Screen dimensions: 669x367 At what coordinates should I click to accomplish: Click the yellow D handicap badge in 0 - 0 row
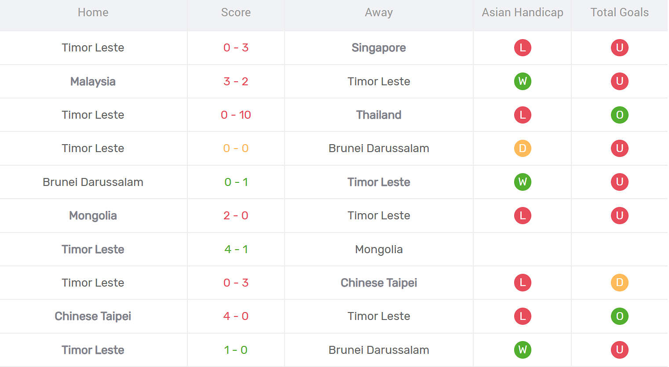point(523,148)
